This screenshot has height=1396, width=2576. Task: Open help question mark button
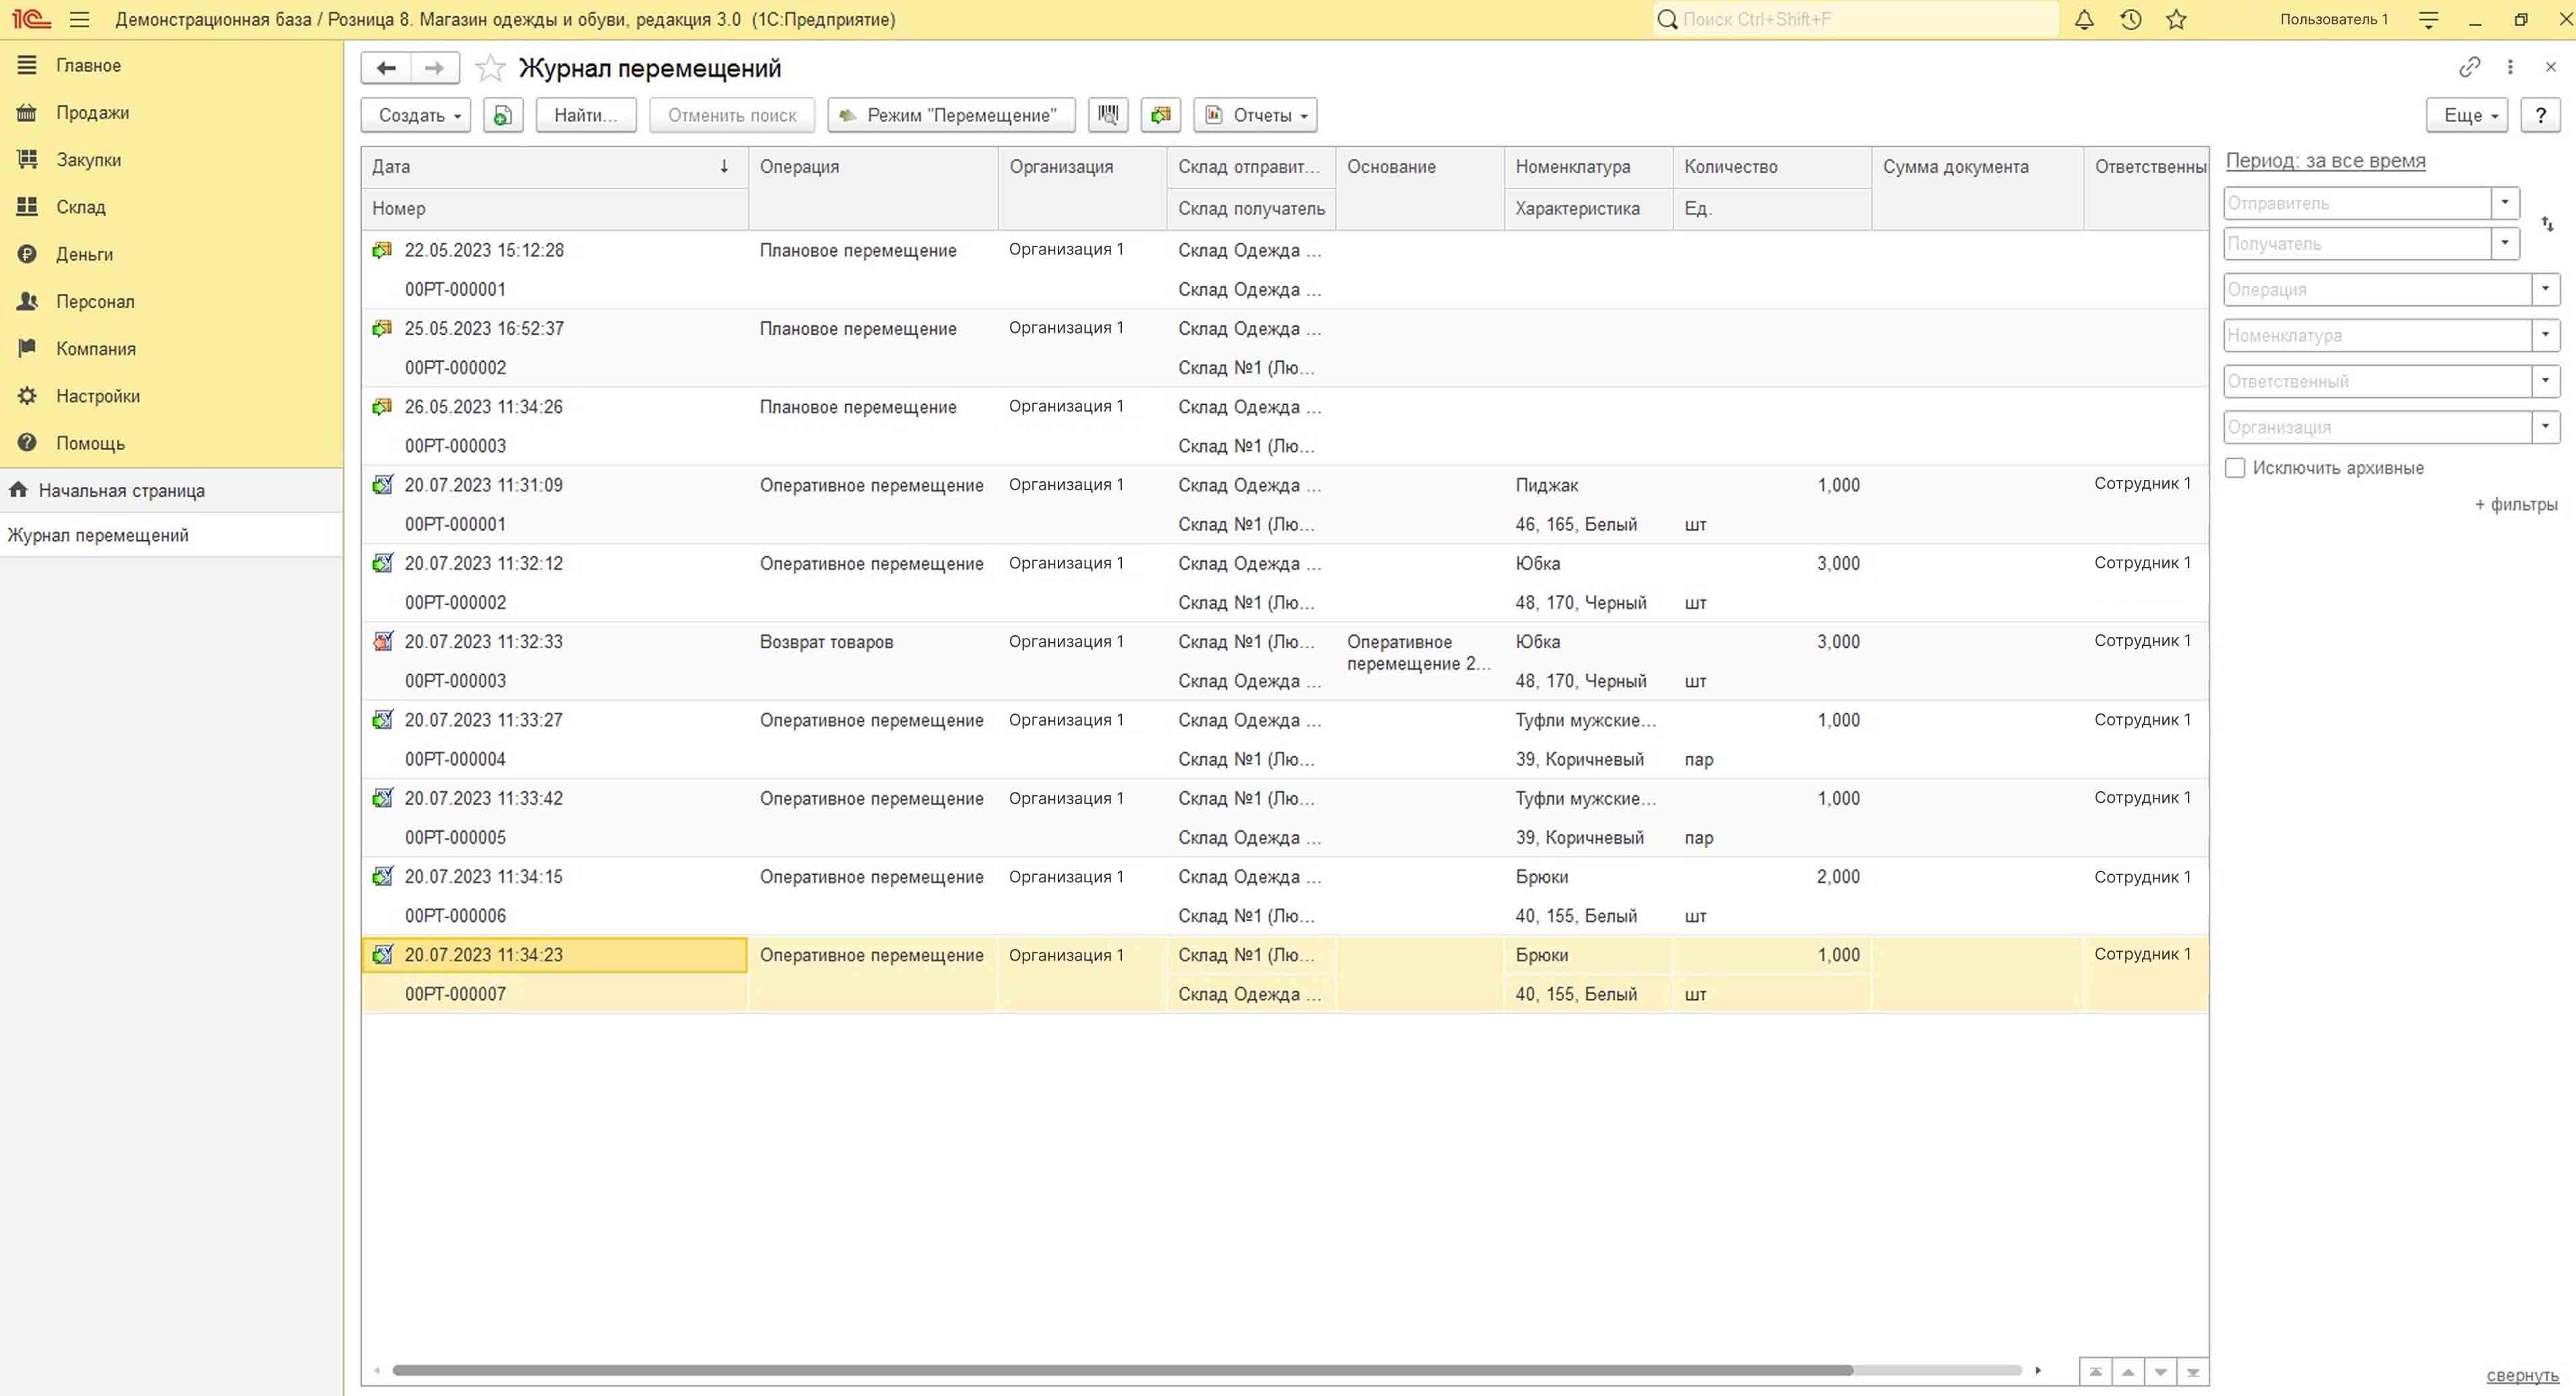pos(2540,115)
